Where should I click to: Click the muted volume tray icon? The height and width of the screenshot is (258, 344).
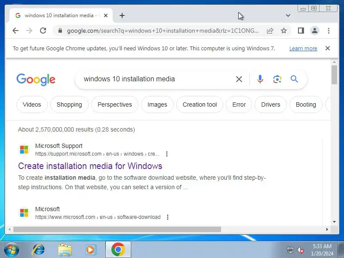[300, 250]
